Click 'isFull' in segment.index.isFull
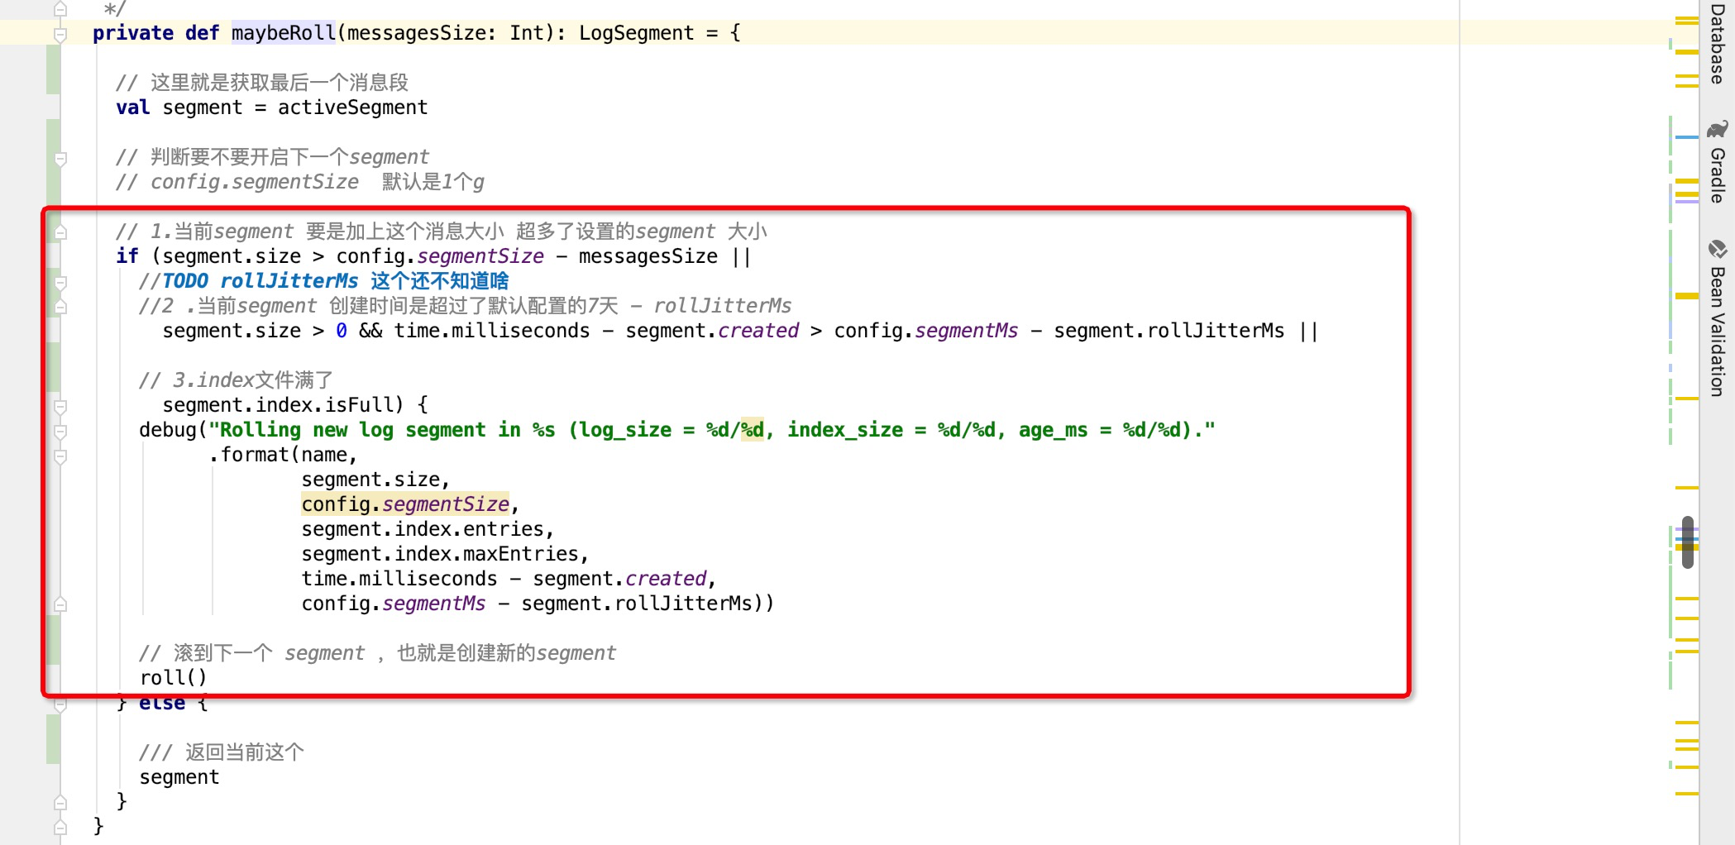 (358, 405)
